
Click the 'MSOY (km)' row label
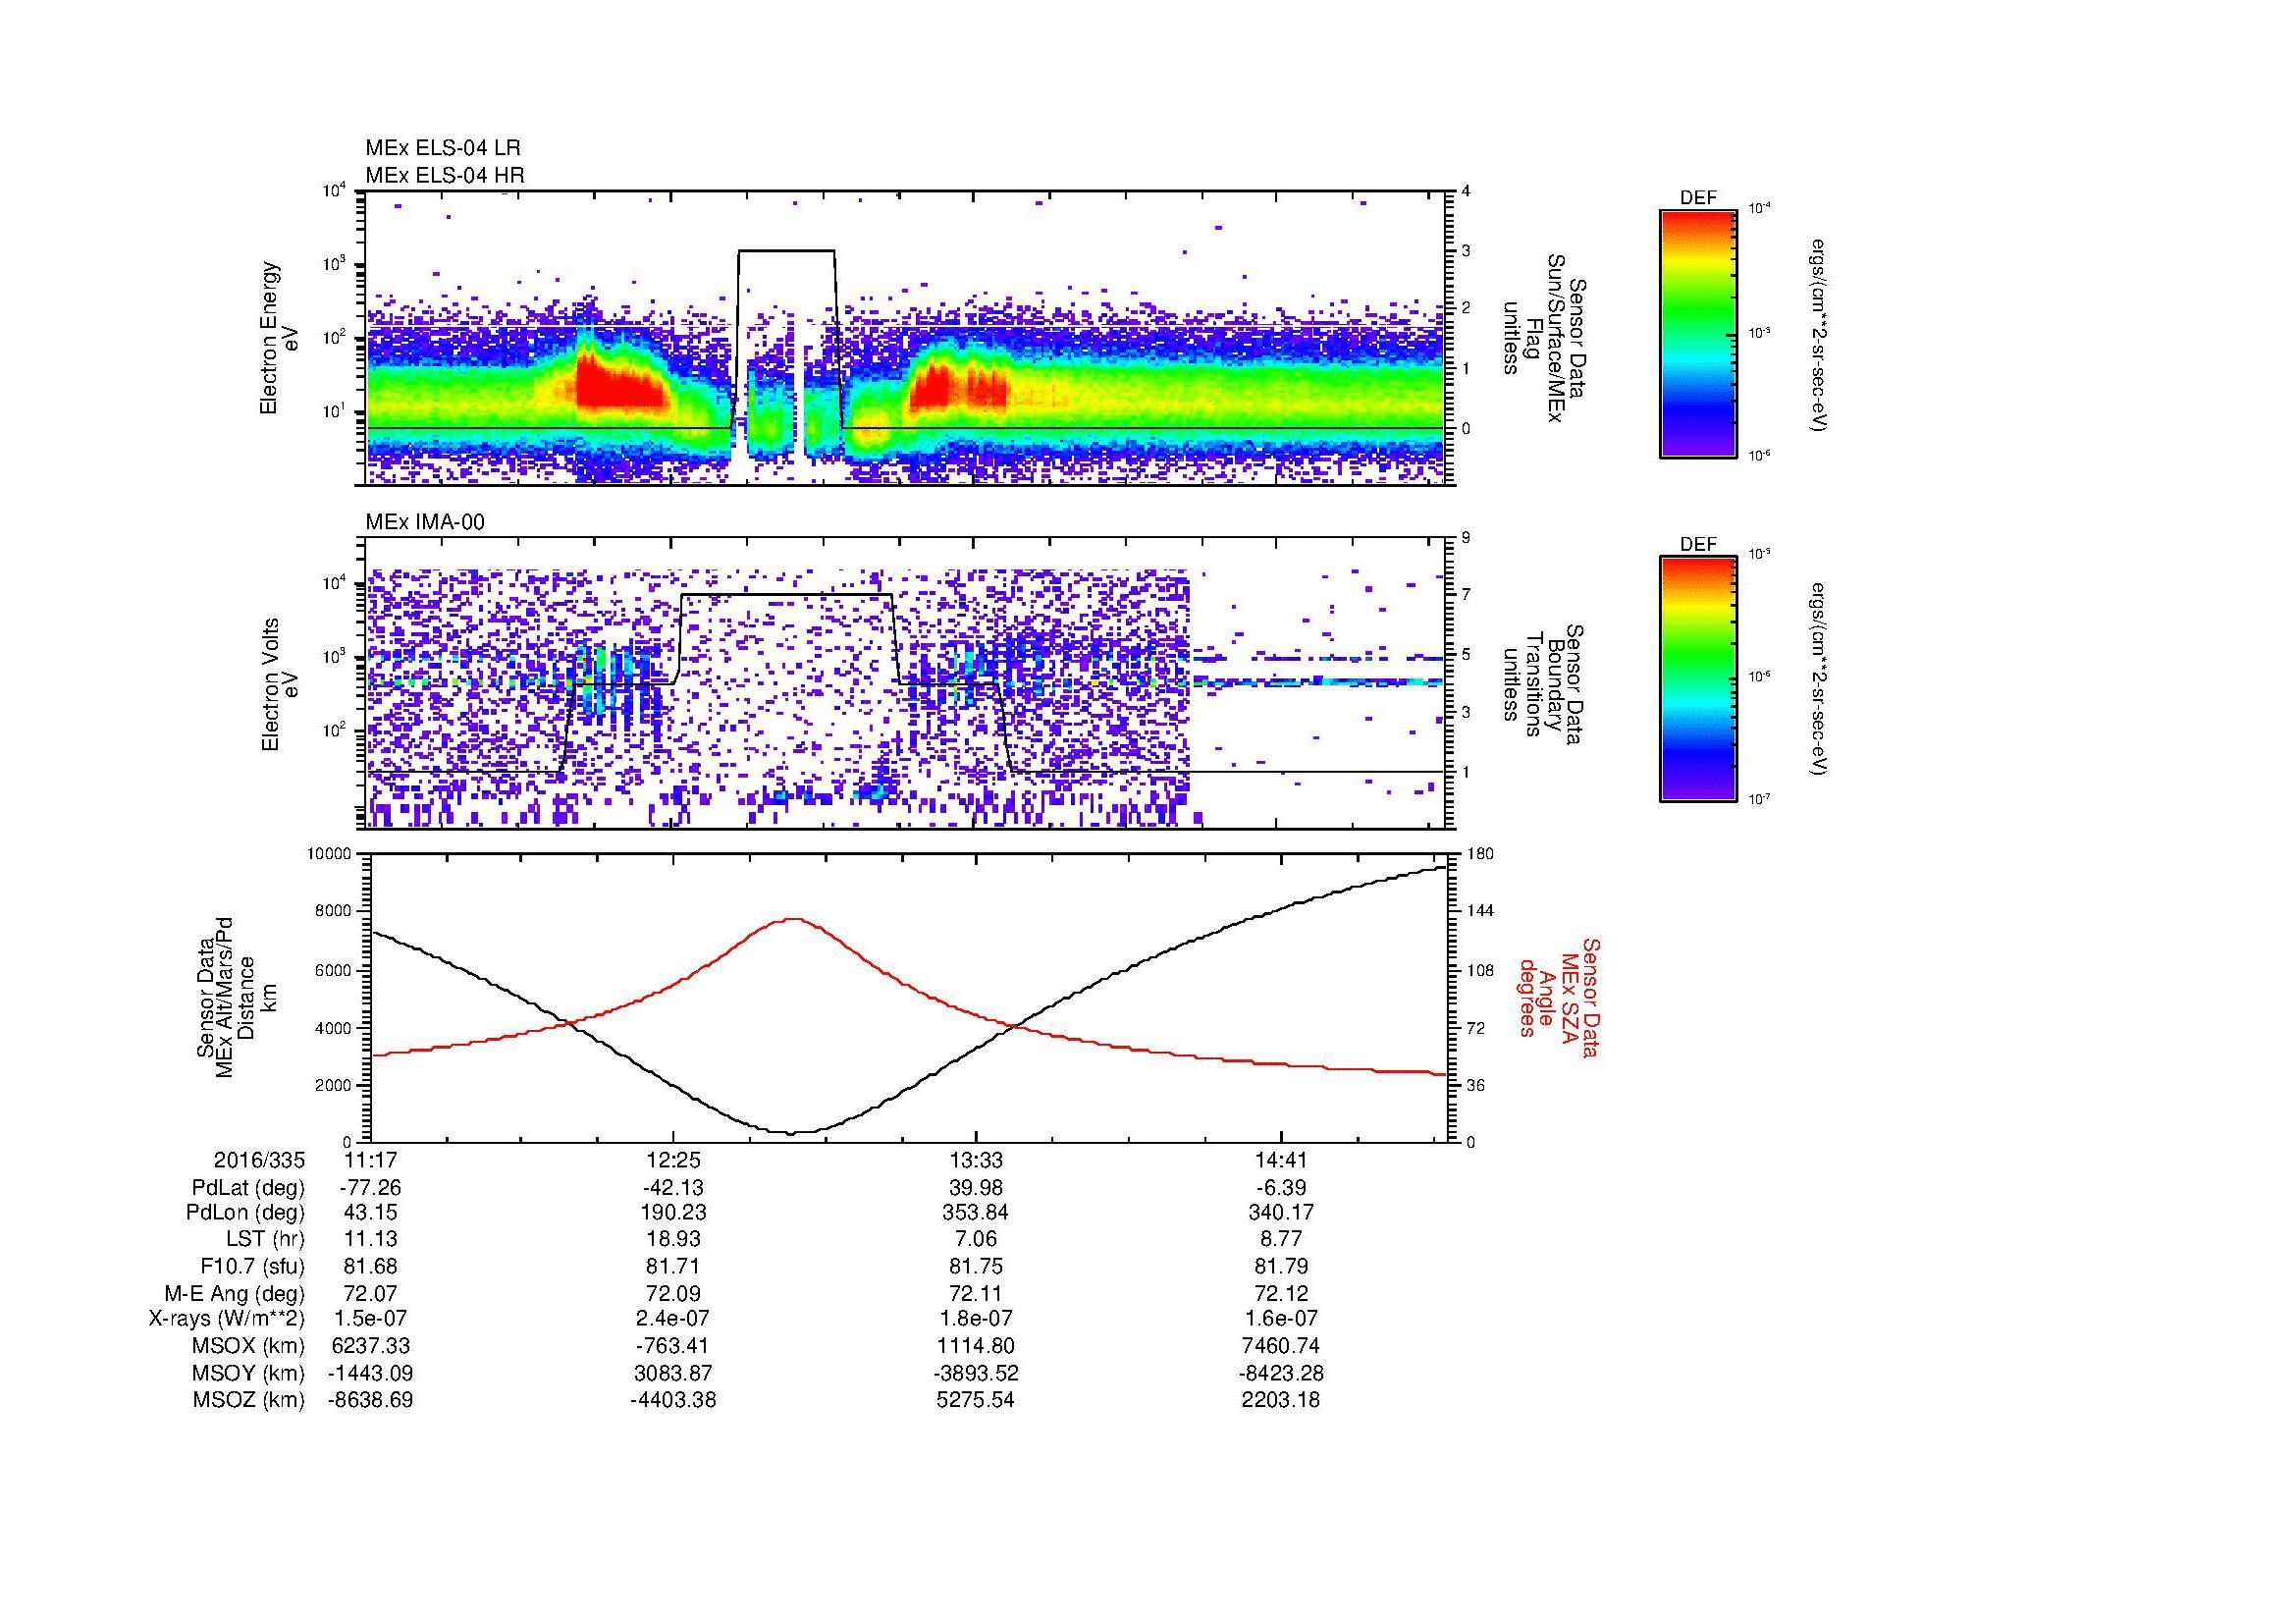249,1373
